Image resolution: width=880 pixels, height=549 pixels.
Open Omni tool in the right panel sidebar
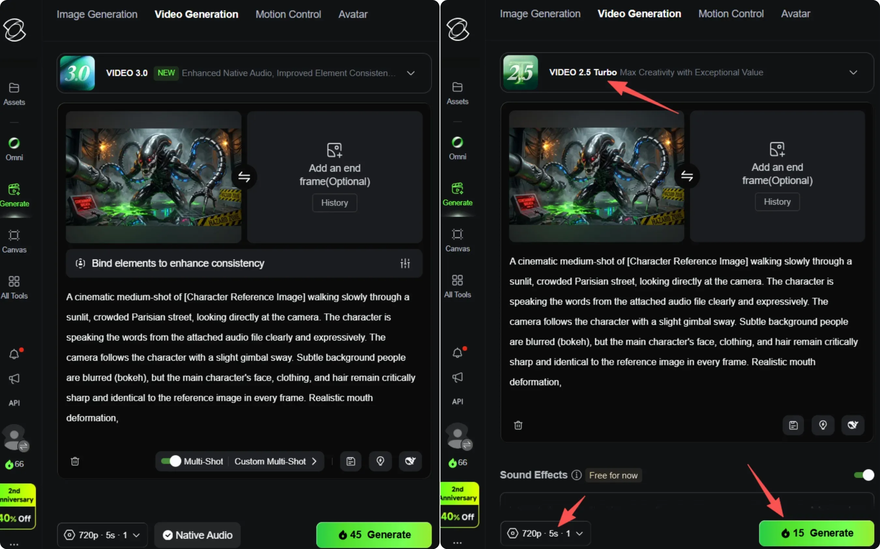[458, 148]
